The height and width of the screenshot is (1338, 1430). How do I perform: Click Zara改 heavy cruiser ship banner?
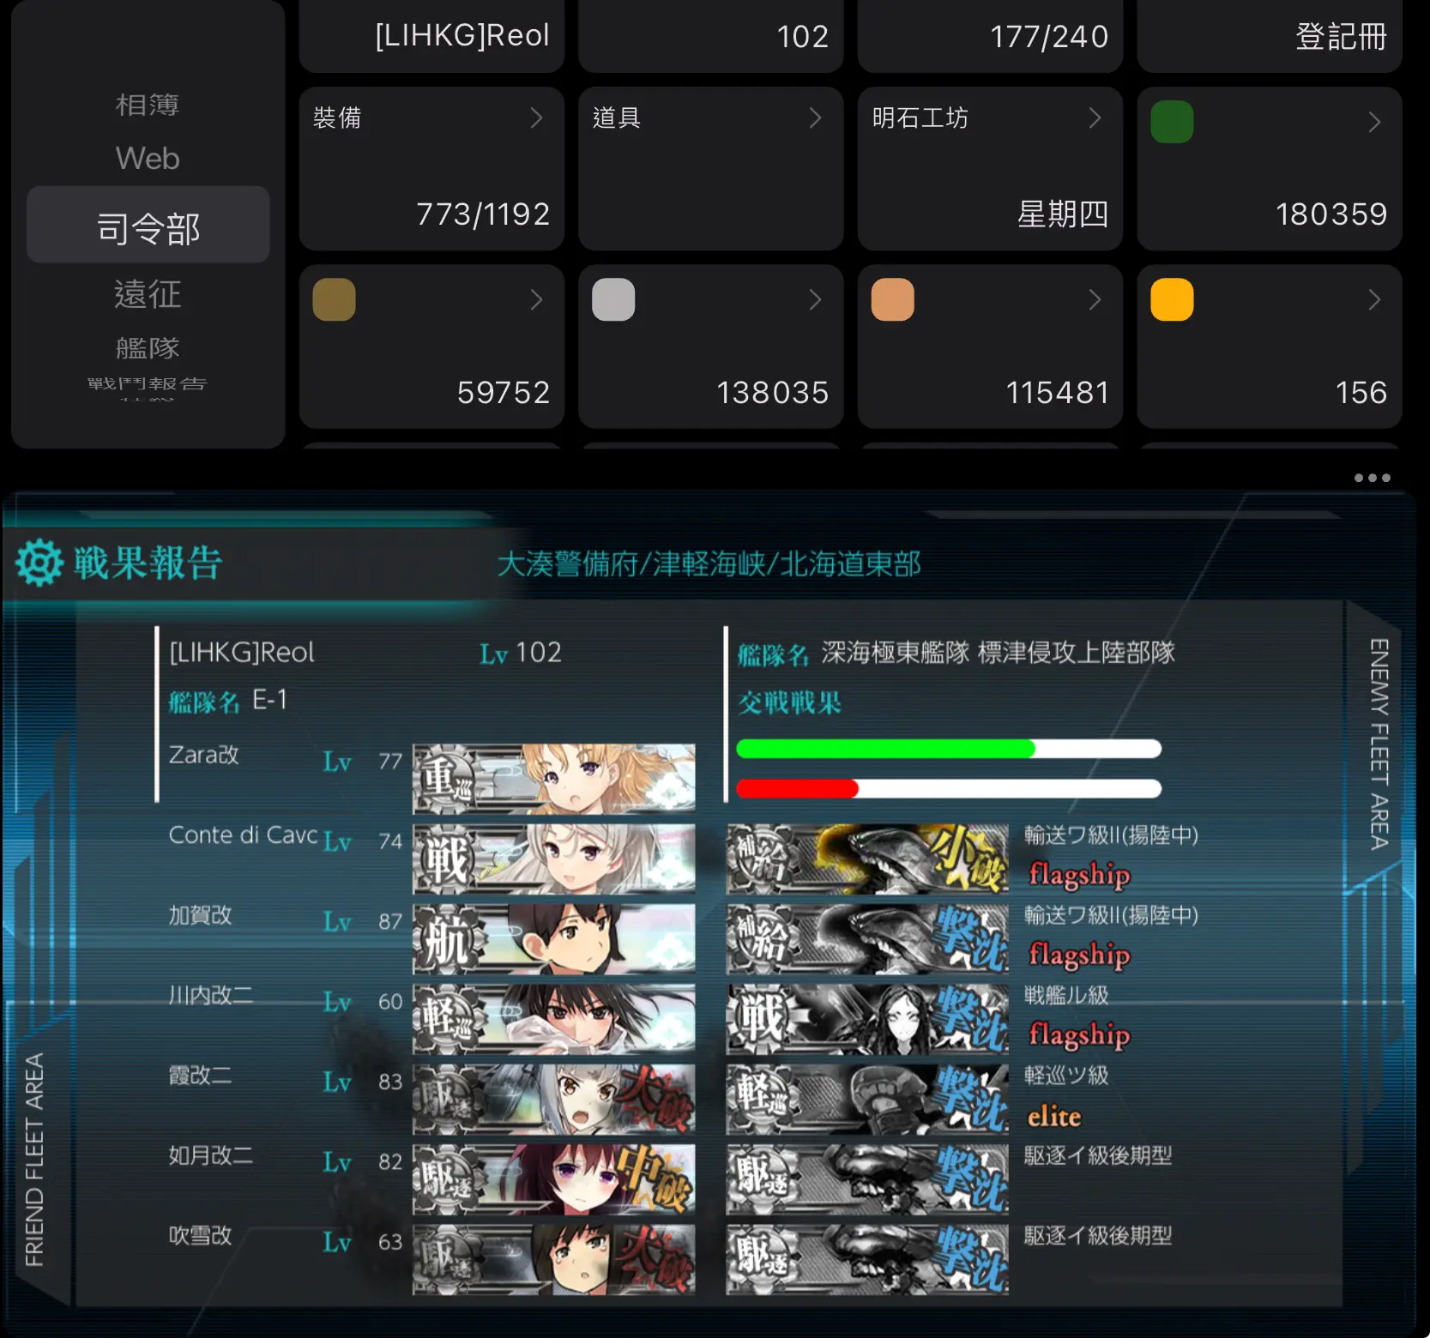pos(554,778)
